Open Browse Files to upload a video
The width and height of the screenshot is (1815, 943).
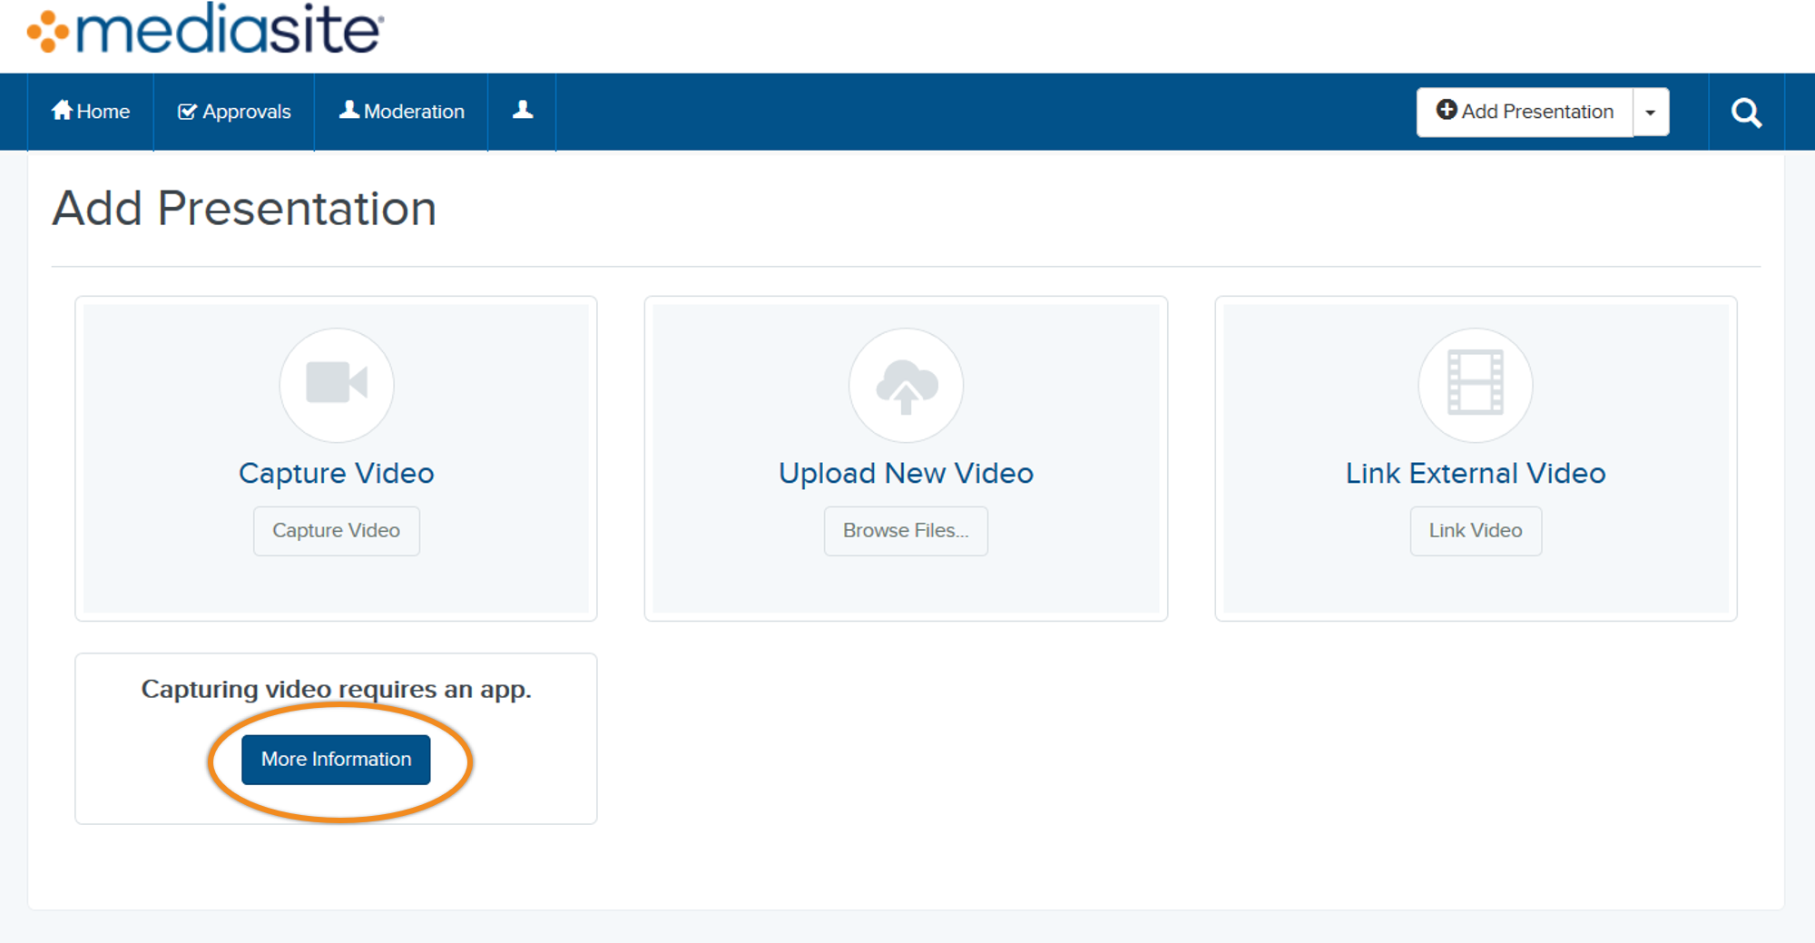(906, 531)
